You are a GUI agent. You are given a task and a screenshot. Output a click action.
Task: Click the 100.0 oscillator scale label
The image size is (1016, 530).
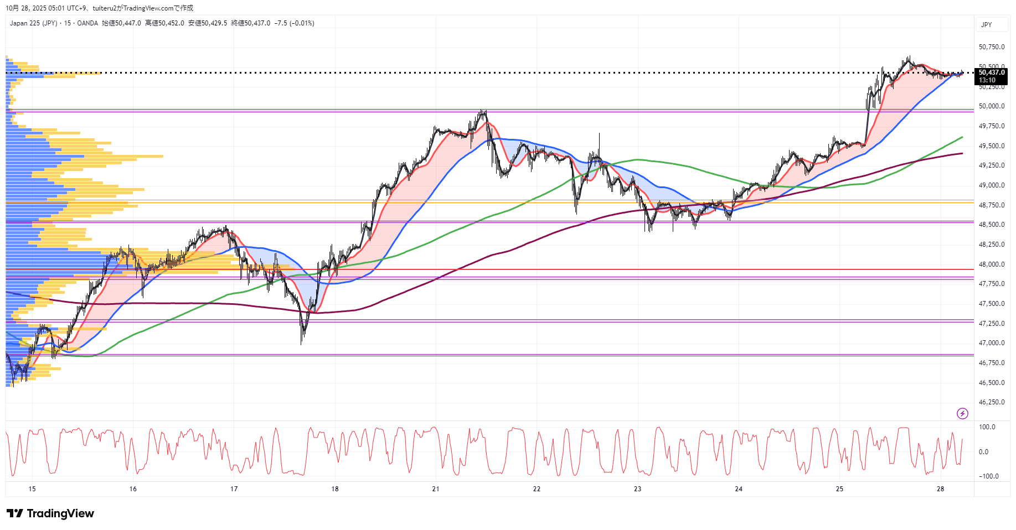tap(987, 427)
